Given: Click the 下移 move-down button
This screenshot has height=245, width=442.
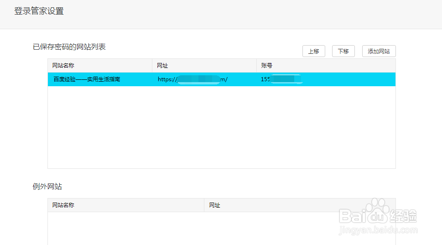Looking at the screenshot, I should (x=343, y=51).
